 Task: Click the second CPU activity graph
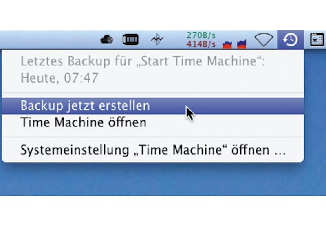pyautogui.click(x=242, y=44)
